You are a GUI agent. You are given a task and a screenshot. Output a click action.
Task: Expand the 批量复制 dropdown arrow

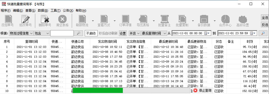point(193,21)
